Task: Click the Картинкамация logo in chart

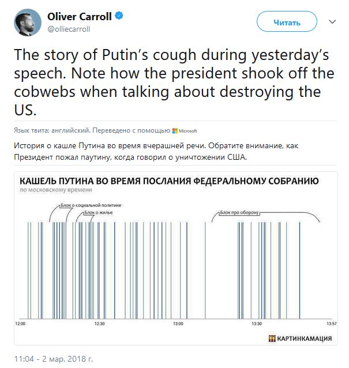Action: click(300, 339)
